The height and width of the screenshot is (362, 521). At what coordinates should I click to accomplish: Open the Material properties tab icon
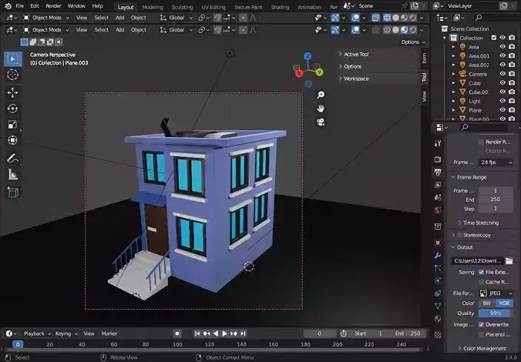click(x=438, y=319)
